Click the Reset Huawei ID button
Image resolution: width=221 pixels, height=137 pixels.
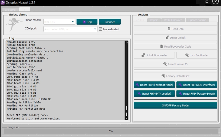[175, 64]
